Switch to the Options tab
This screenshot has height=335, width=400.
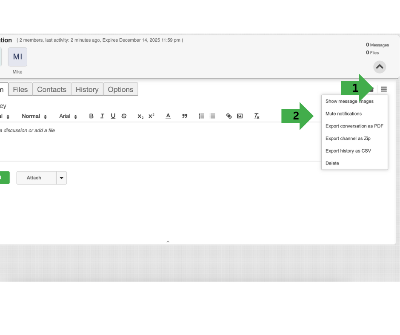pyautogui.click(x=120, y=89)
